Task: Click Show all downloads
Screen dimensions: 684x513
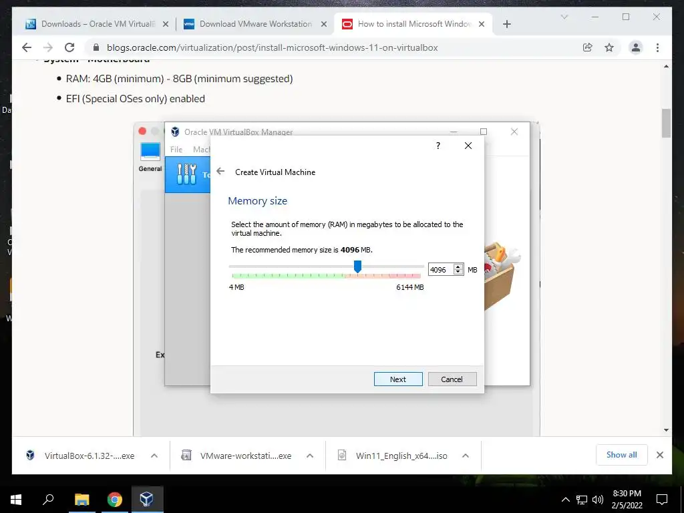Action: point(622,455)
